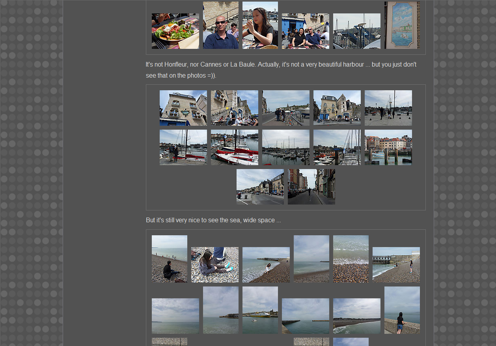Open close-up of stone building with blue shutters
Image resolution: width=496 pixels, height=346 pixels.
(183, 108)
